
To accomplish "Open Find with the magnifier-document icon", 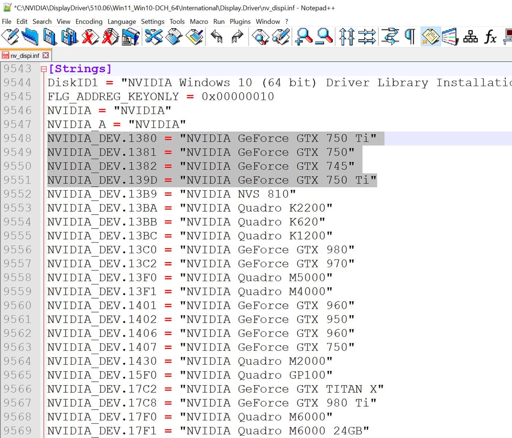I will 261,37.
